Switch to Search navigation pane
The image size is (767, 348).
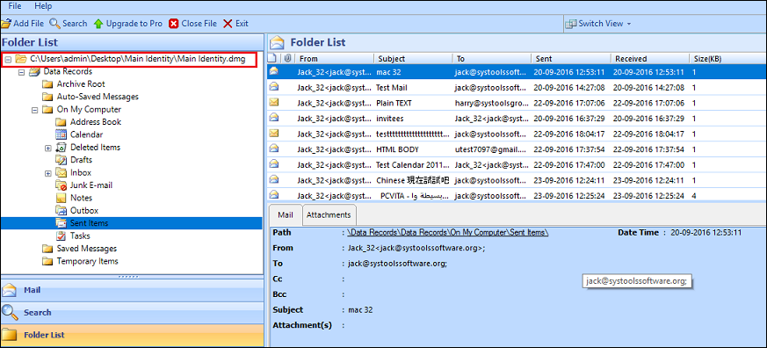click(132, 312)
